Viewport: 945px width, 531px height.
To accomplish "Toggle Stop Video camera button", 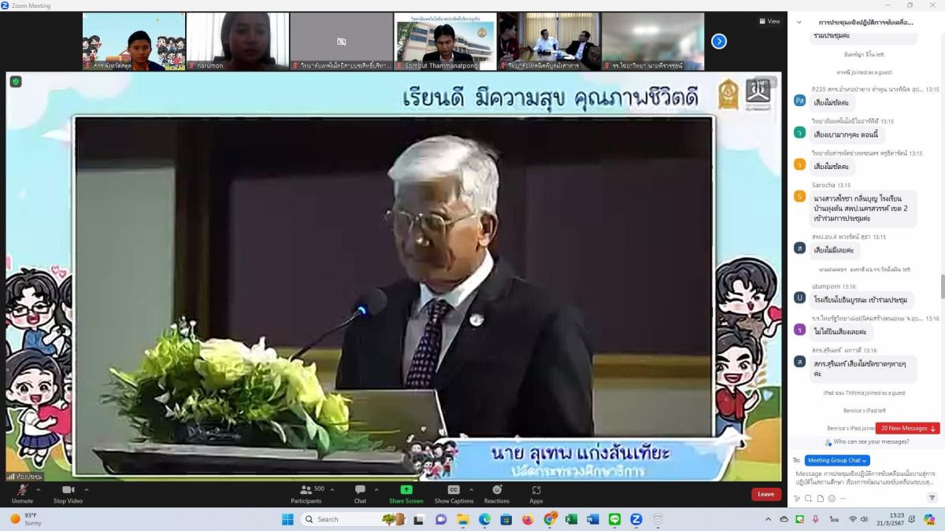I will pyautogui.click(x=68, y=493).
